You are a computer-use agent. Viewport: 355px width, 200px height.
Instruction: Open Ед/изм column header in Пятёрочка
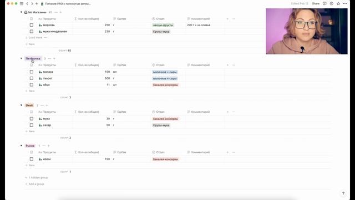120,65
